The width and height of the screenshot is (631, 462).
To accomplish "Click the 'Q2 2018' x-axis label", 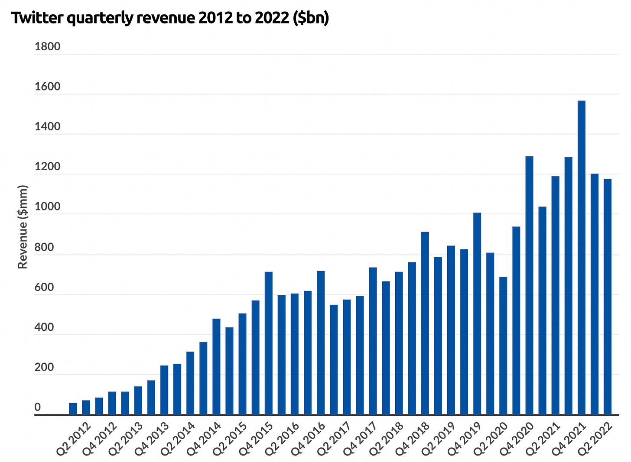I will [387, 438].
